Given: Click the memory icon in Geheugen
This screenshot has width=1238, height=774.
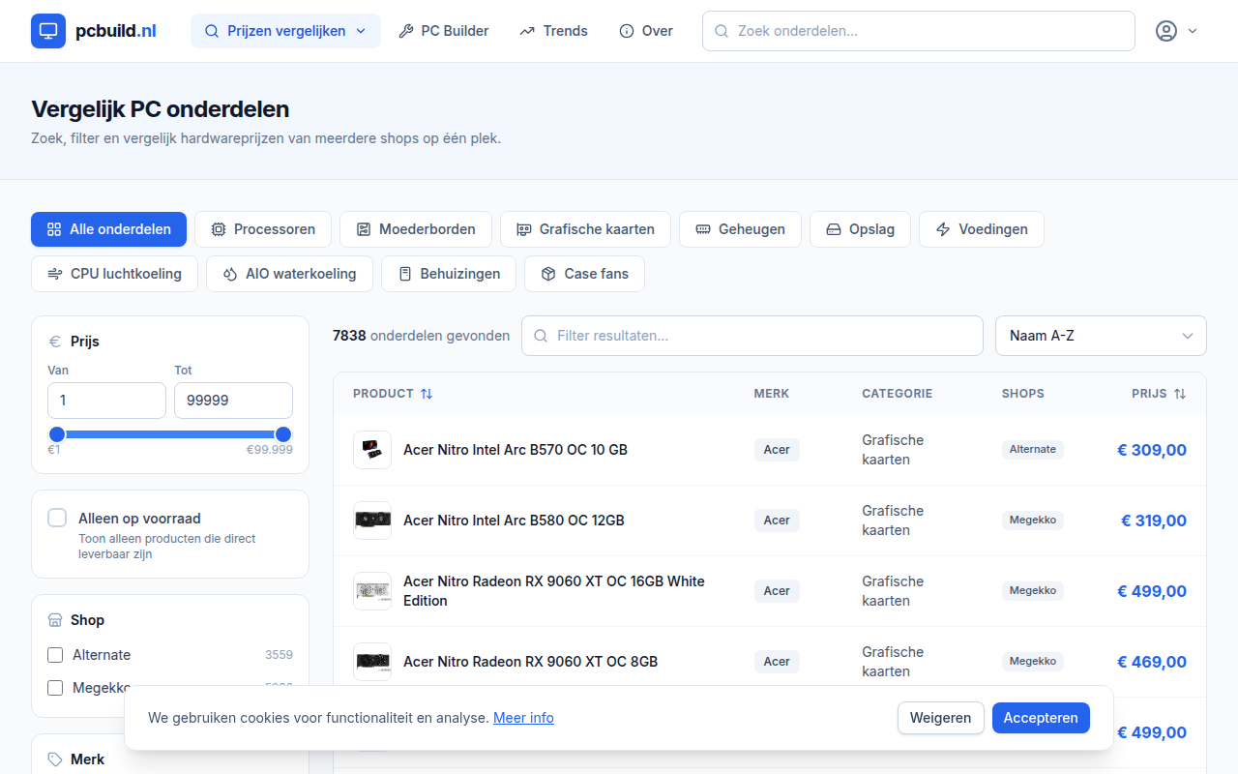Looking at the screenshot, I should [703, 229].
